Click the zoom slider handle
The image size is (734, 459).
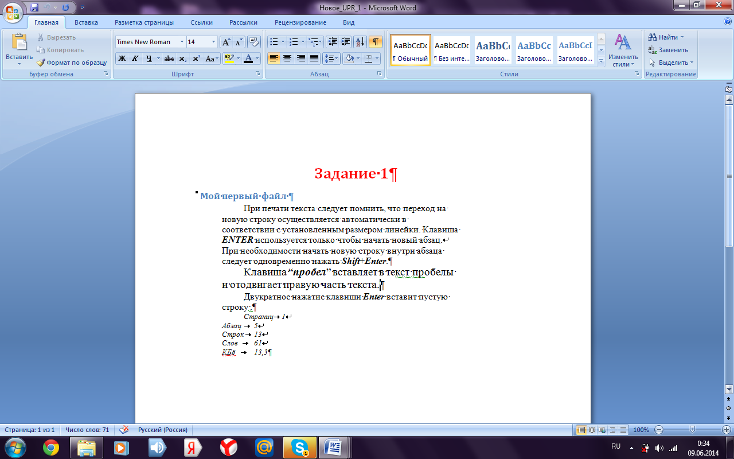coord(693,430)
